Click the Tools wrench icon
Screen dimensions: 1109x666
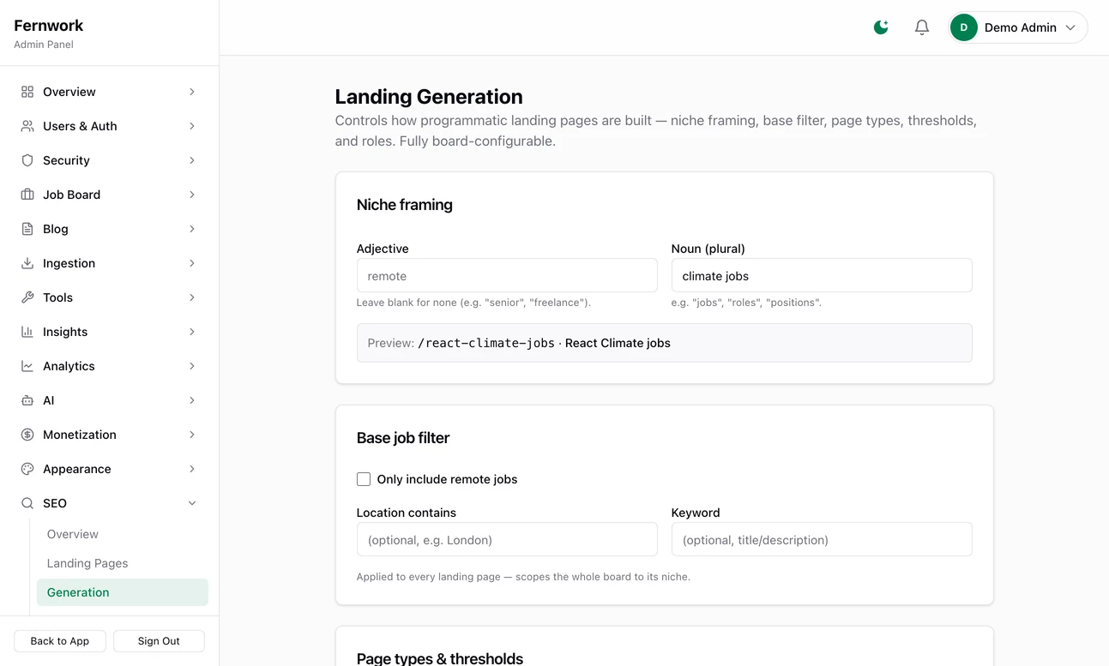[27, 297]
